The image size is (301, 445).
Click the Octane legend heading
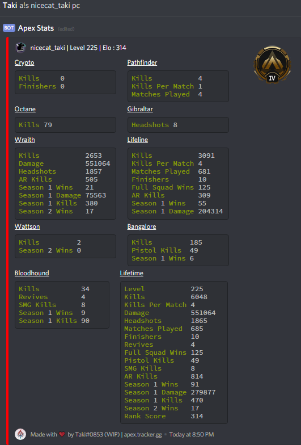[25, 109]
